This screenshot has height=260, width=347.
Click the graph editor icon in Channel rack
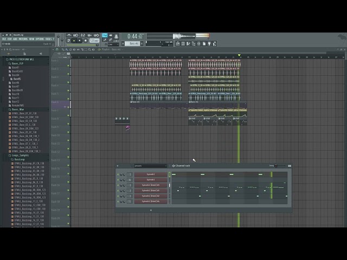pyautogui.click(x=290, y=166)
